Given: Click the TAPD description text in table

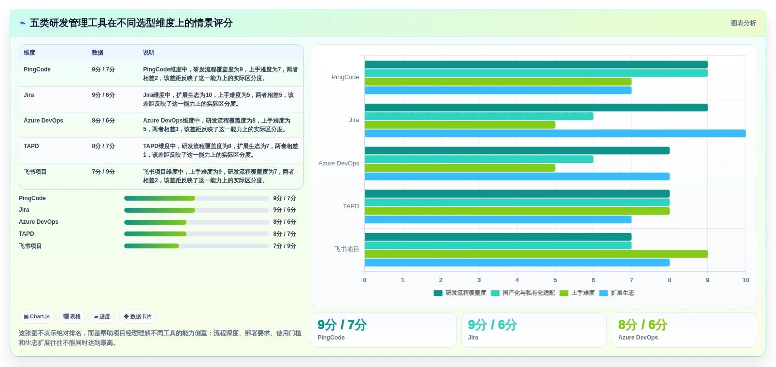Looking at the screenshot, I should tap(220, 150).
